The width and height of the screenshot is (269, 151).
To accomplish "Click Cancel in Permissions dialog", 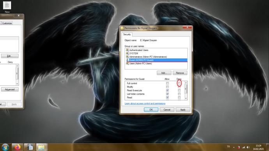I will pos(167,110).
